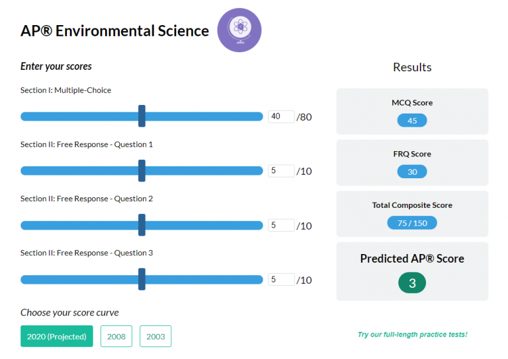Image resolution: width=508 pixels, height=359 pixels.
Task: Click the Predicted AP® Score title
Action: click(412, 259)
